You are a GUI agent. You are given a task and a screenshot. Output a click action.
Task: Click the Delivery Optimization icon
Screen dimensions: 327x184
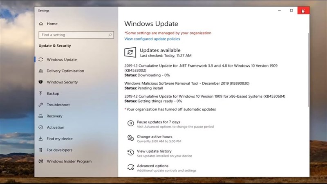pyautogui.click(x=41, y=71)
